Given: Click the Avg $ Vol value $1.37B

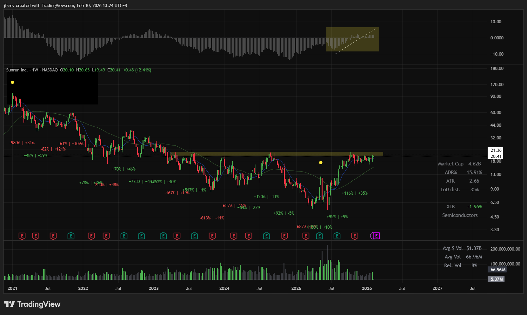Looking at the screenshot, I should [x=474, y=248].
